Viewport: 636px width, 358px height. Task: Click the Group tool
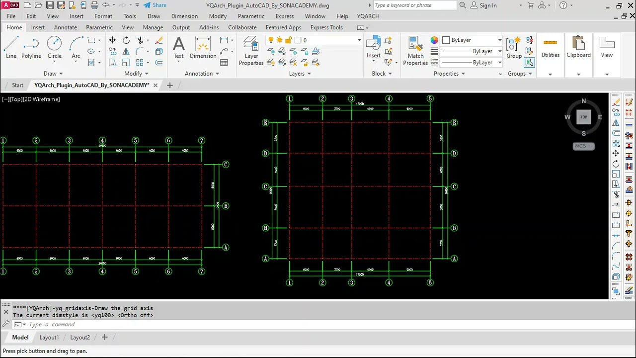(x=514, y=48)
